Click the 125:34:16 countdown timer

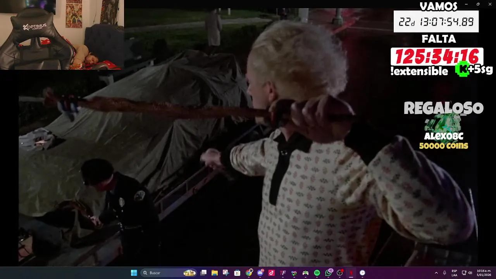tap(437, 57)
